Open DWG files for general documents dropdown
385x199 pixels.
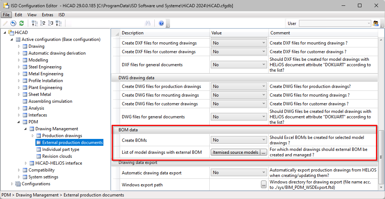click(x=239, y=117)
